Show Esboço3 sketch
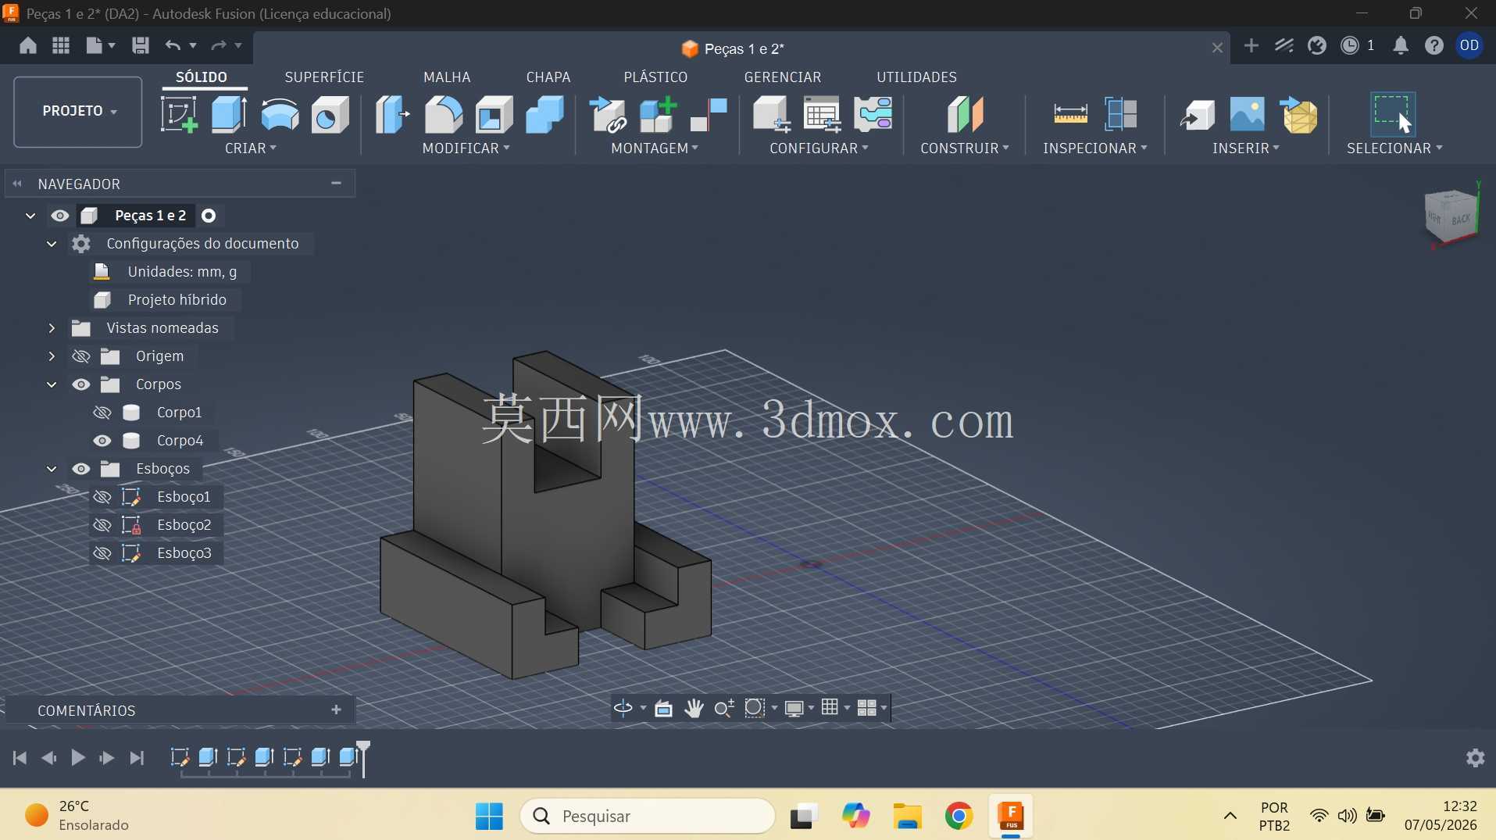Viewport: 1496px width, 840px height. [102, 553]
